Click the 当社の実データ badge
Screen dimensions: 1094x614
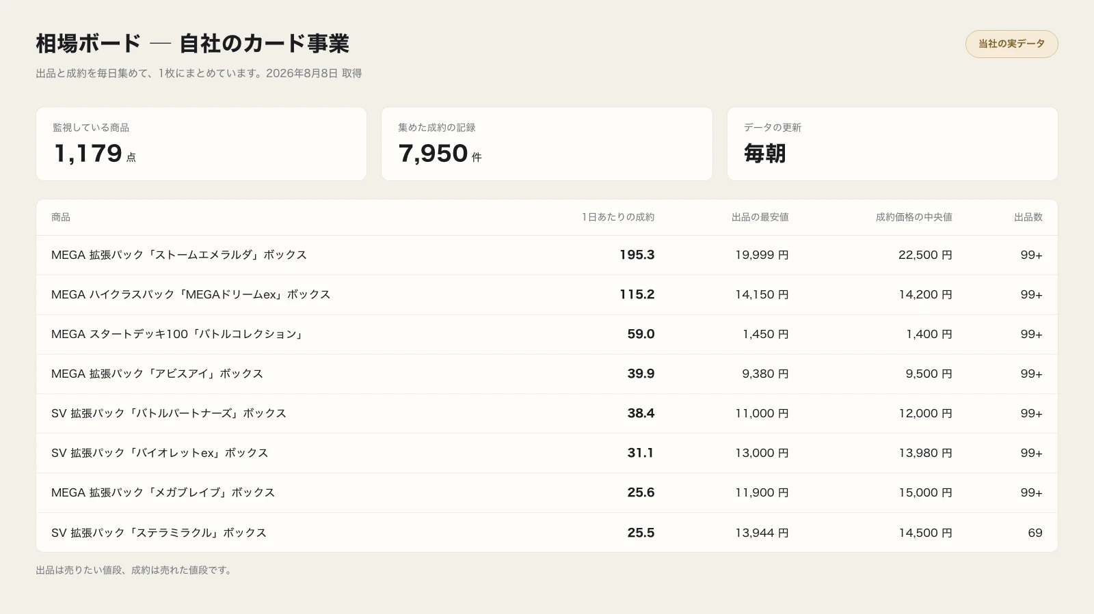click(x=1011, y=44)
